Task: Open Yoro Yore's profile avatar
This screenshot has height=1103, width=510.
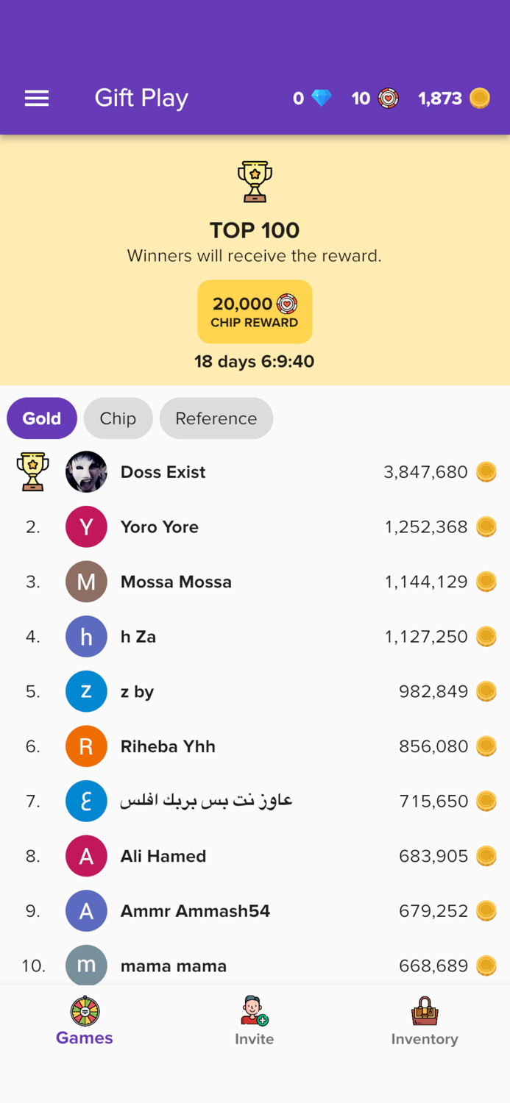Action: pos(86,526)
